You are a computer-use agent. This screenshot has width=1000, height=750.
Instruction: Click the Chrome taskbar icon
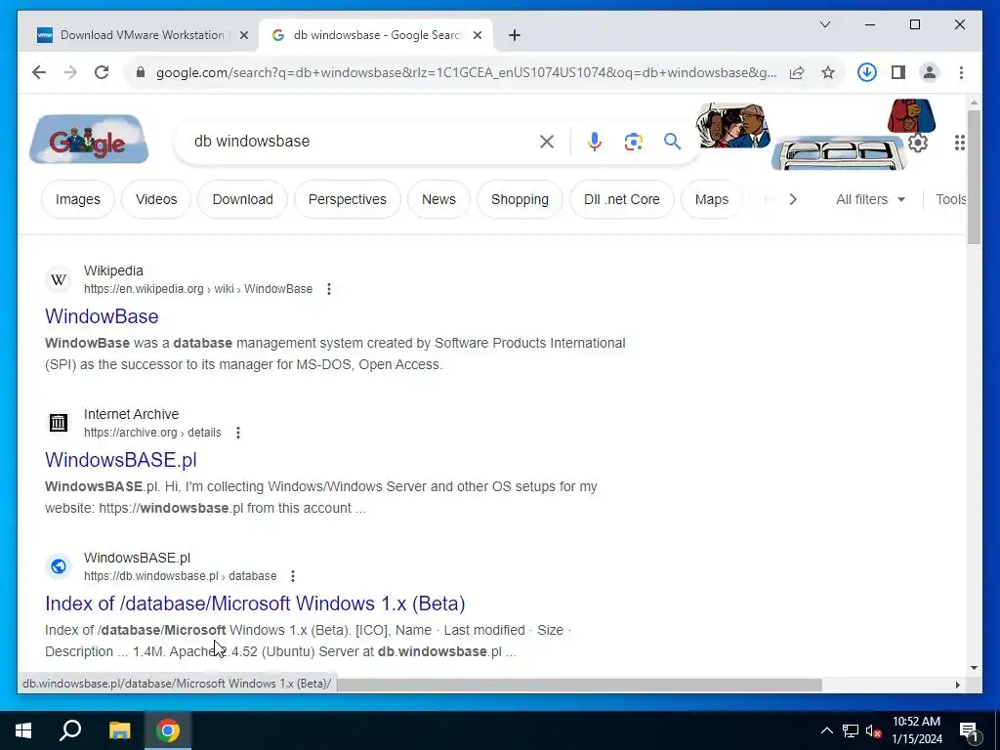click(x=168, y=730)
